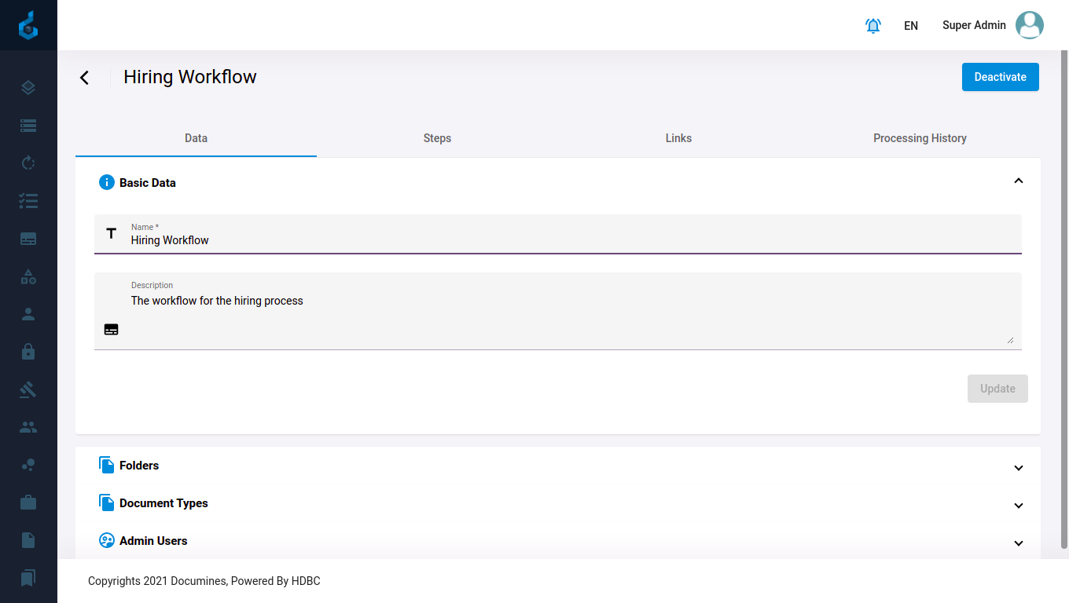This screenshot has height=603, width=1069.
Task: Open the checklist icon in sidebar
Action: coord(28,201)
